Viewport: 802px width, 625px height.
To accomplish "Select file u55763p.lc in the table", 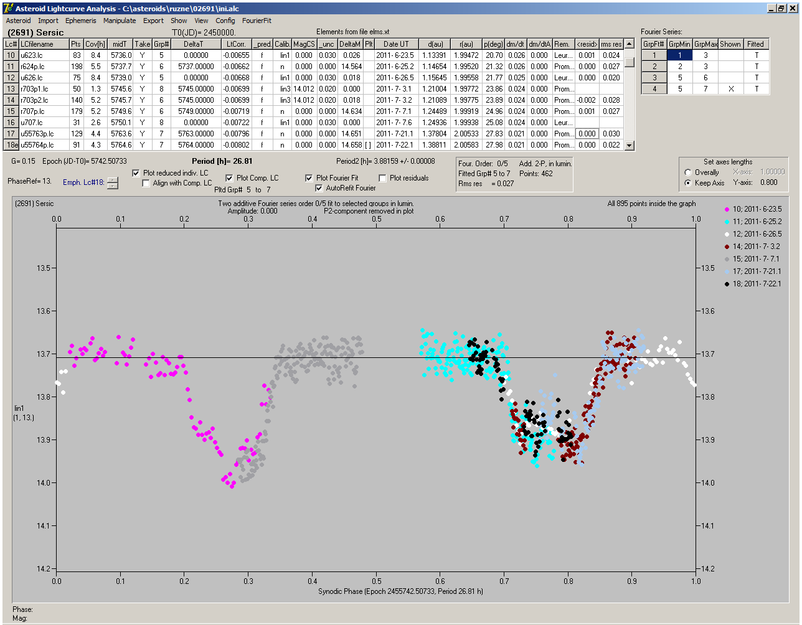I will click(x=44, y=134).
